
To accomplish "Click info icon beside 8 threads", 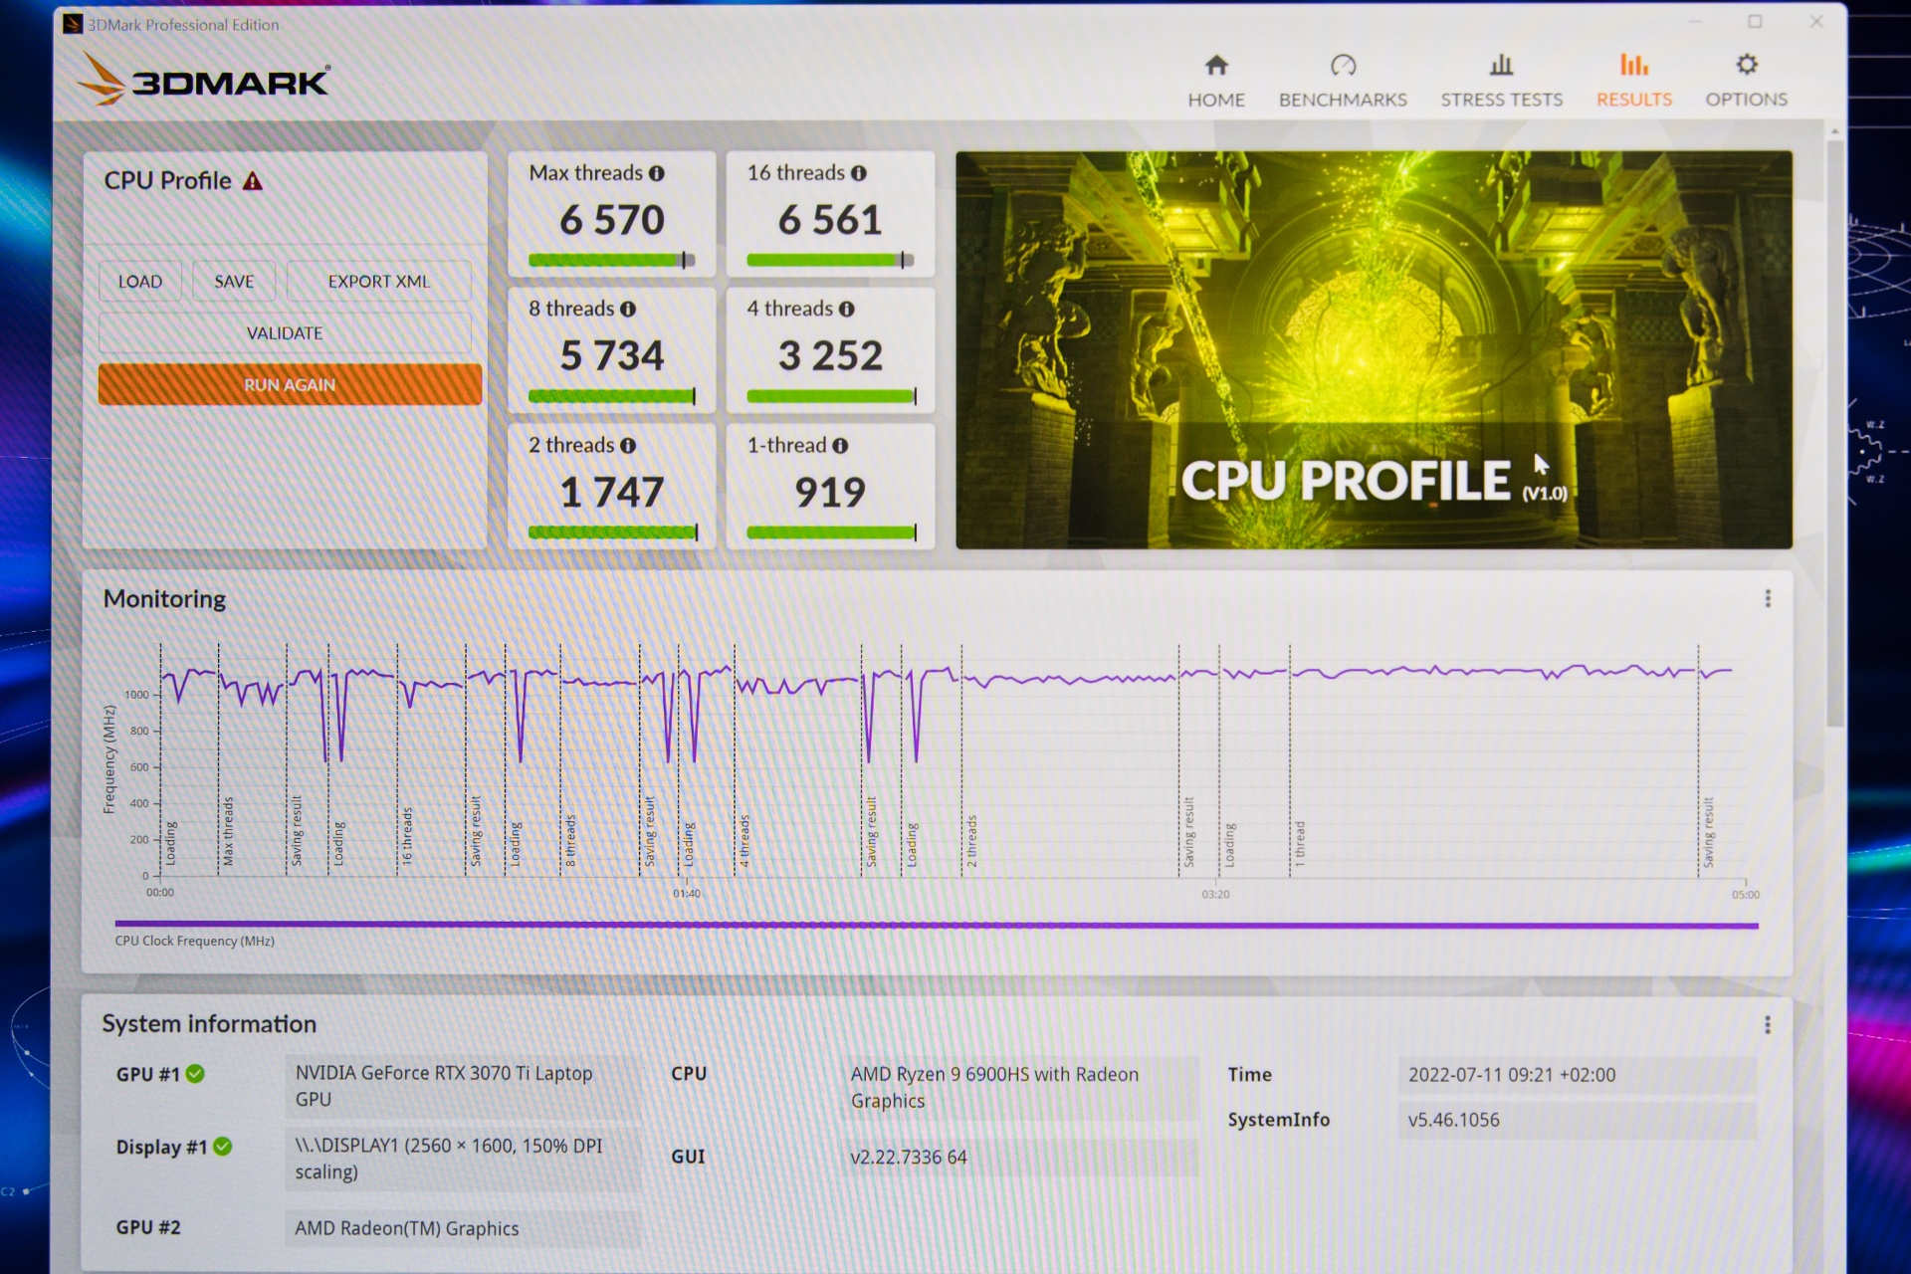I will (628, 310).
